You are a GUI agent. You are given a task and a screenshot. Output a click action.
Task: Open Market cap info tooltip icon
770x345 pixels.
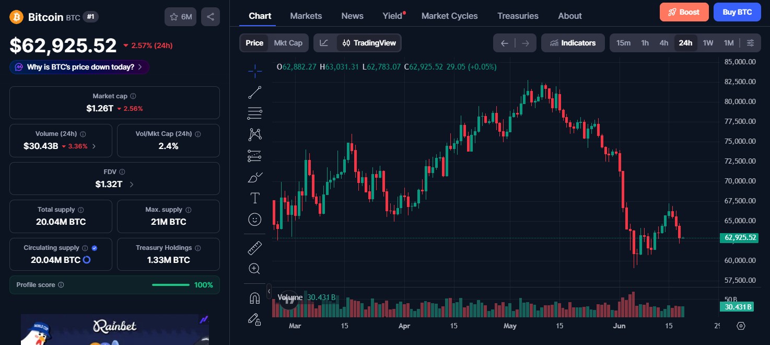click(133, 96)
